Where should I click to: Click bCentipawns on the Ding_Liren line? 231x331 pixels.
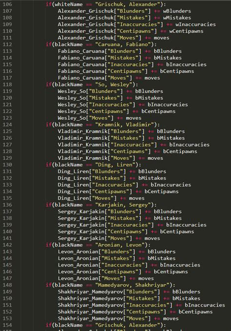(162, 192)
